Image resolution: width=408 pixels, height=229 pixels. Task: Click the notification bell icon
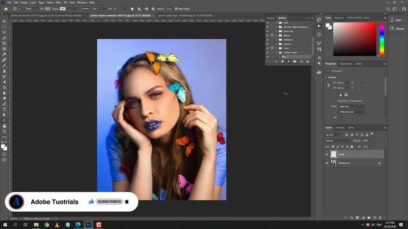coord(127,202)
